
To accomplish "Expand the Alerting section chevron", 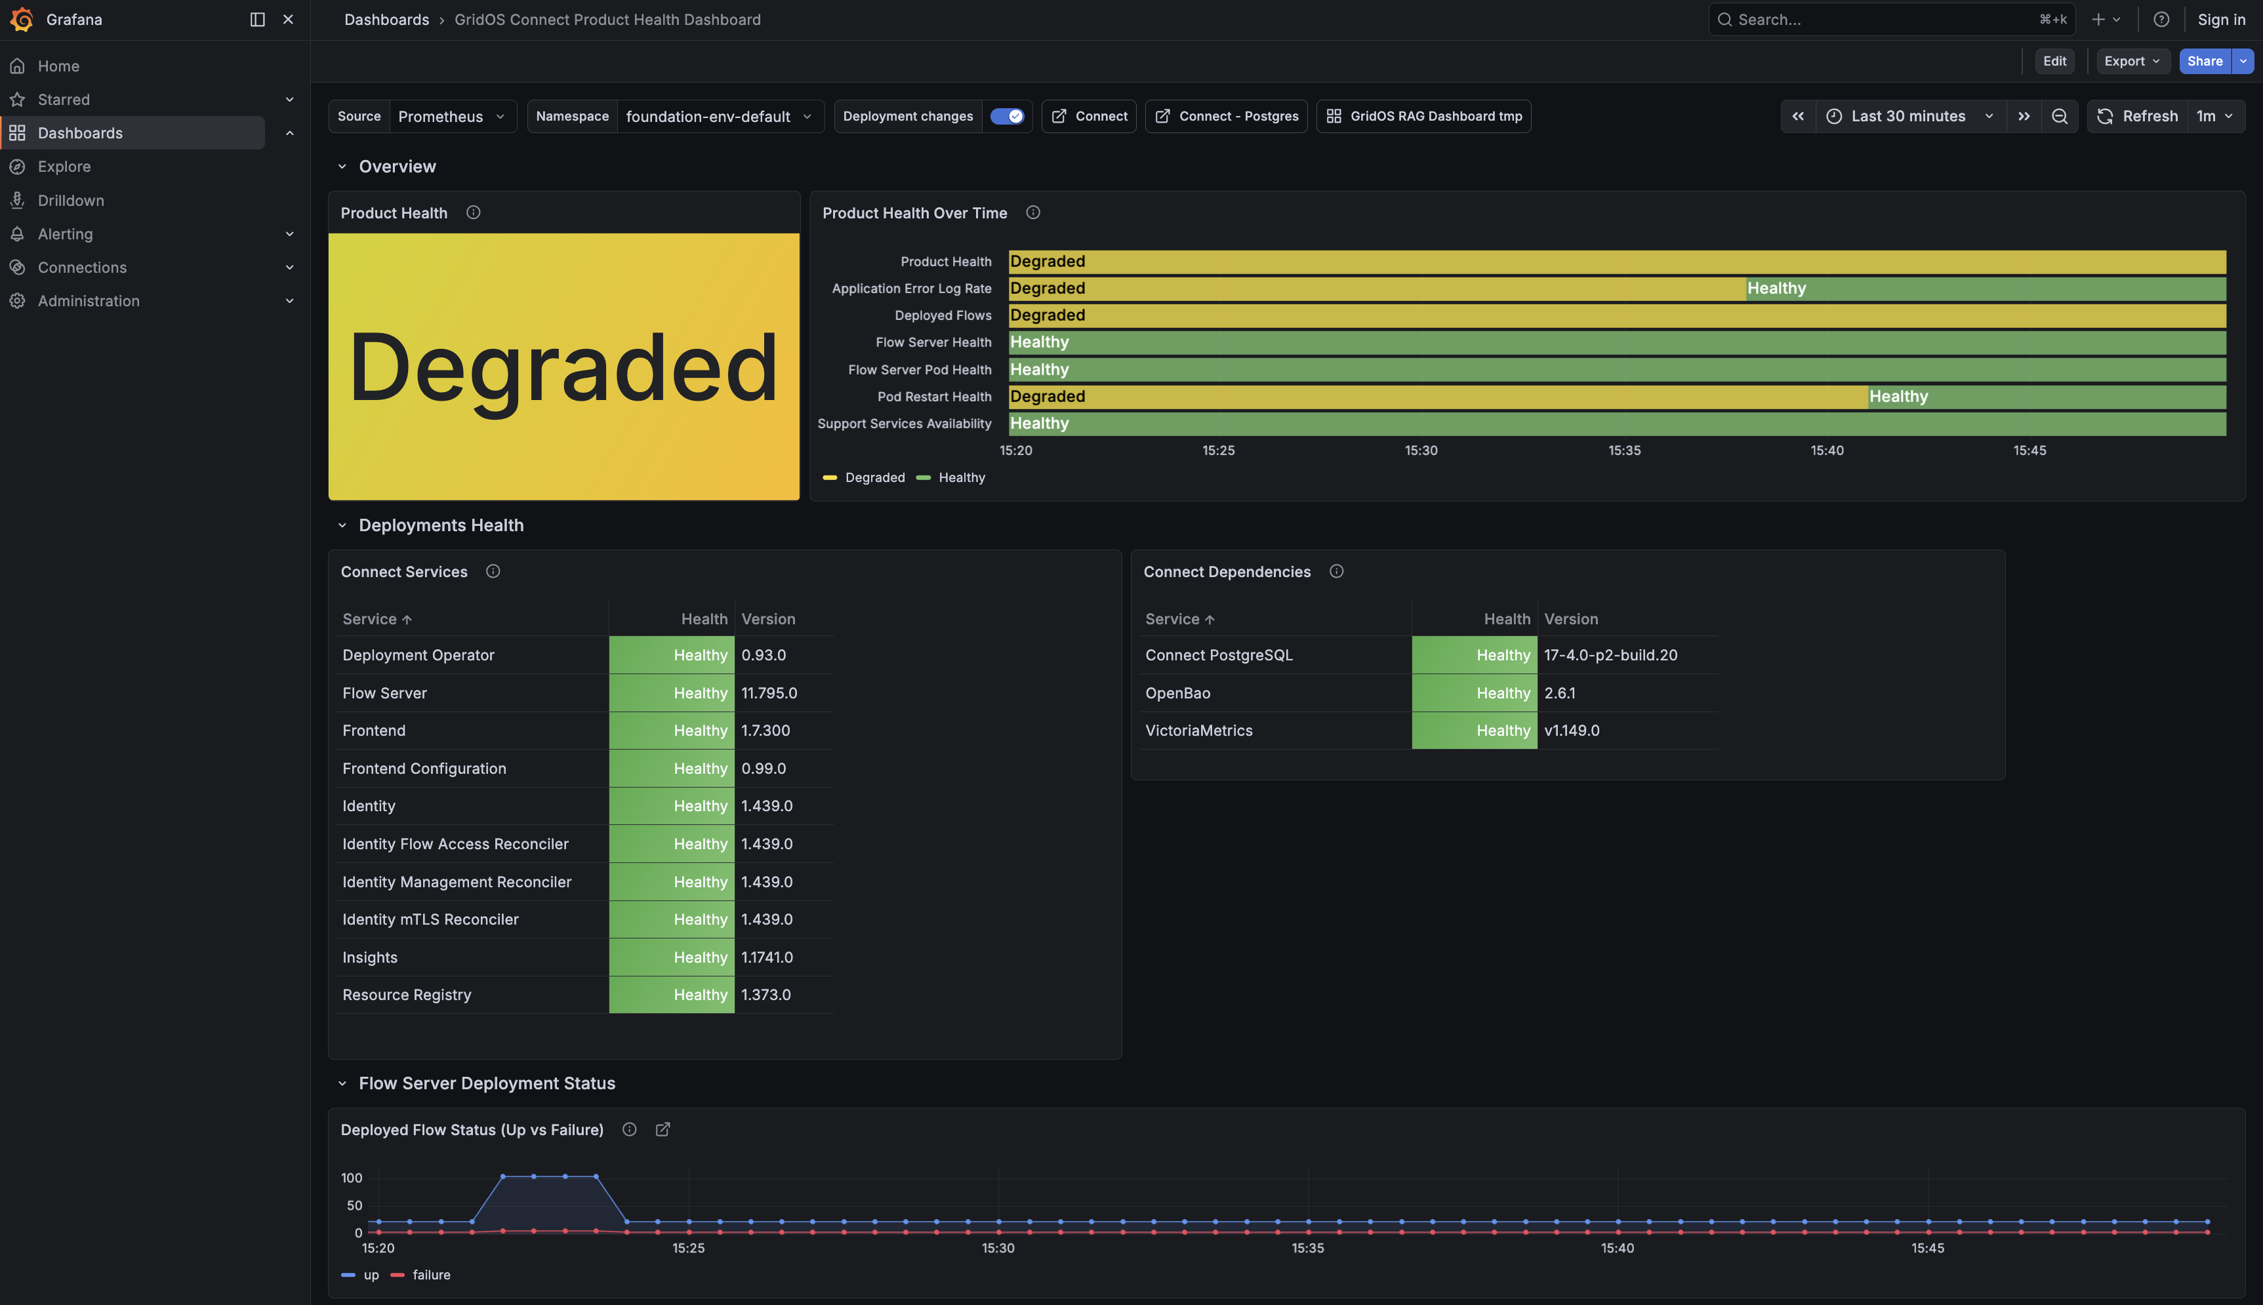I will (x=289, y=233).
